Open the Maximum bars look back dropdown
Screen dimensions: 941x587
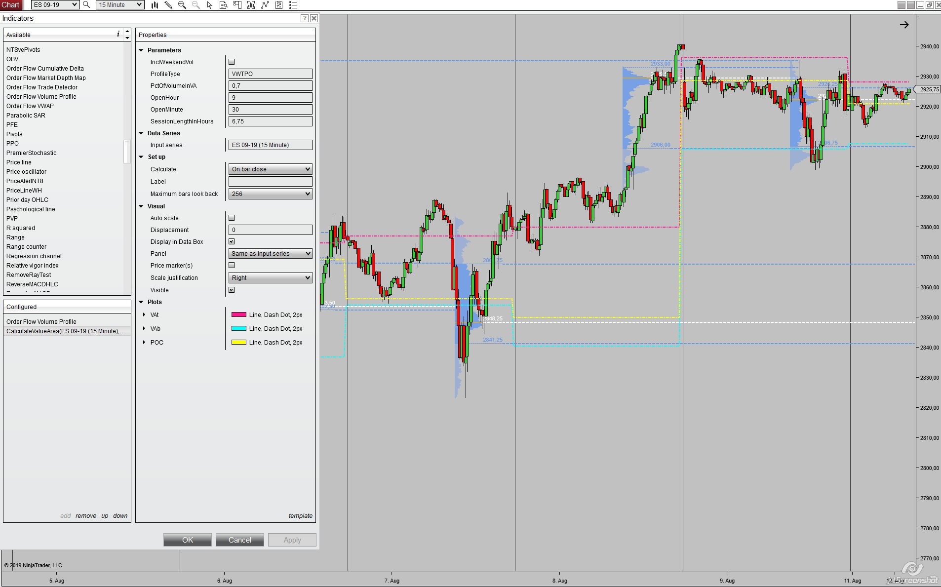pyautogui.click(x=271, y=194)
